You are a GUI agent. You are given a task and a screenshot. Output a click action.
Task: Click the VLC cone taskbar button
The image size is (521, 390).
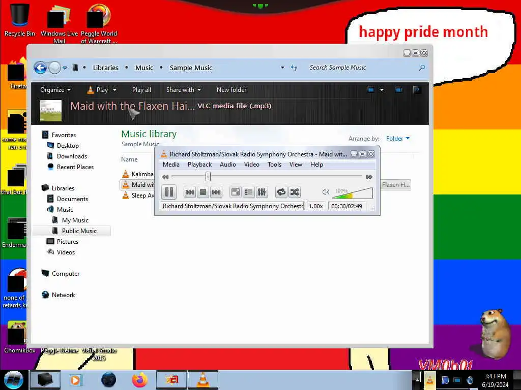pyautogui.click(x=203, y=380)
